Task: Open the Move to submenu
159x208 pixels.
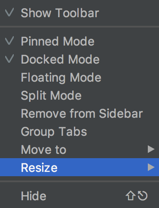Action: (x=79, y=149)
